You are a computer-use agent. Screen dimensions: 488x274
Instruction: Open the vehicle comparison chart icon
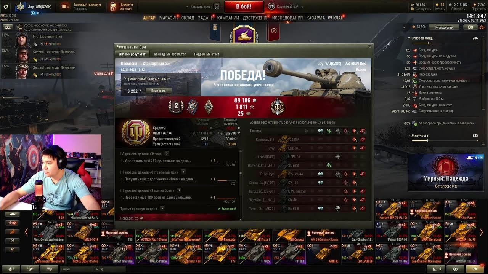437,269
